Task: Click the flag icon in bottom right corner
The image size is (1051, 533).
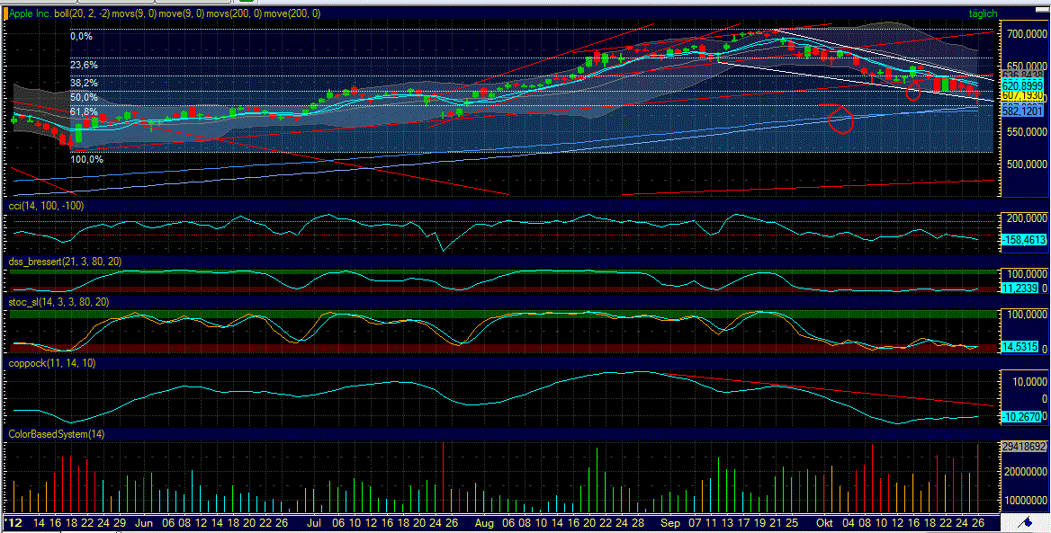Action: pyautogui.click(x=1026, y=522)
